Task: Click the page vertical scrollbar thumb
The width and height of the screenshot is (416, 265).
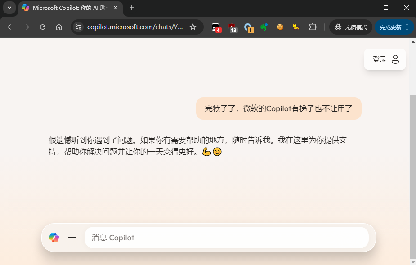Action: [x=413, y=176]
